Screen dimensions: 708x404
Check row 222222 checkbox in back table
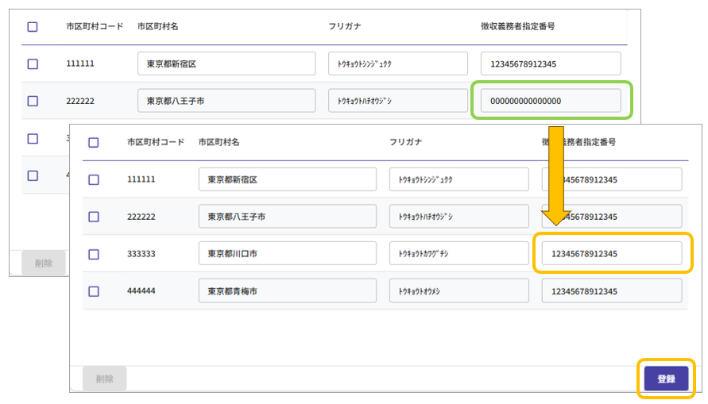tap(33, 101)
